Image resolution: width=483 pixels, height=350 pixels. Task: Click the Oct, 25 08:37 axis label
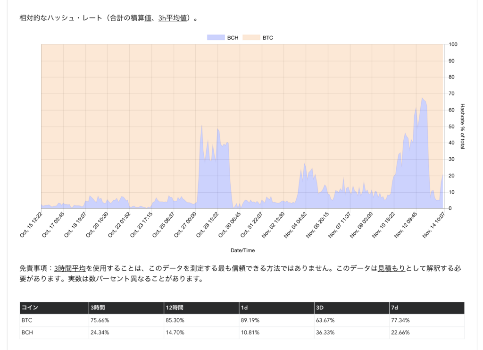163,225
